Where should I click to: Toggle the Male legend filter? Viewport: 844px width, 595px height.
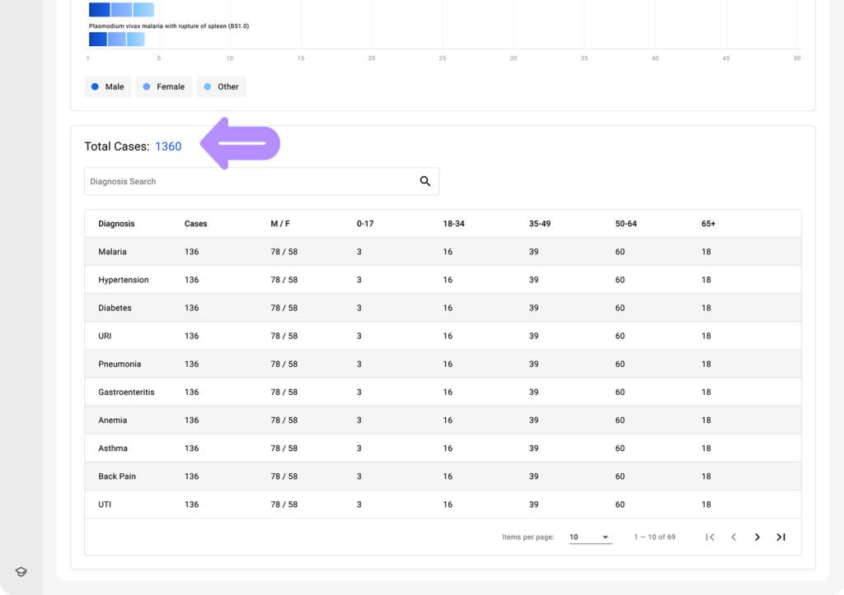108,86
